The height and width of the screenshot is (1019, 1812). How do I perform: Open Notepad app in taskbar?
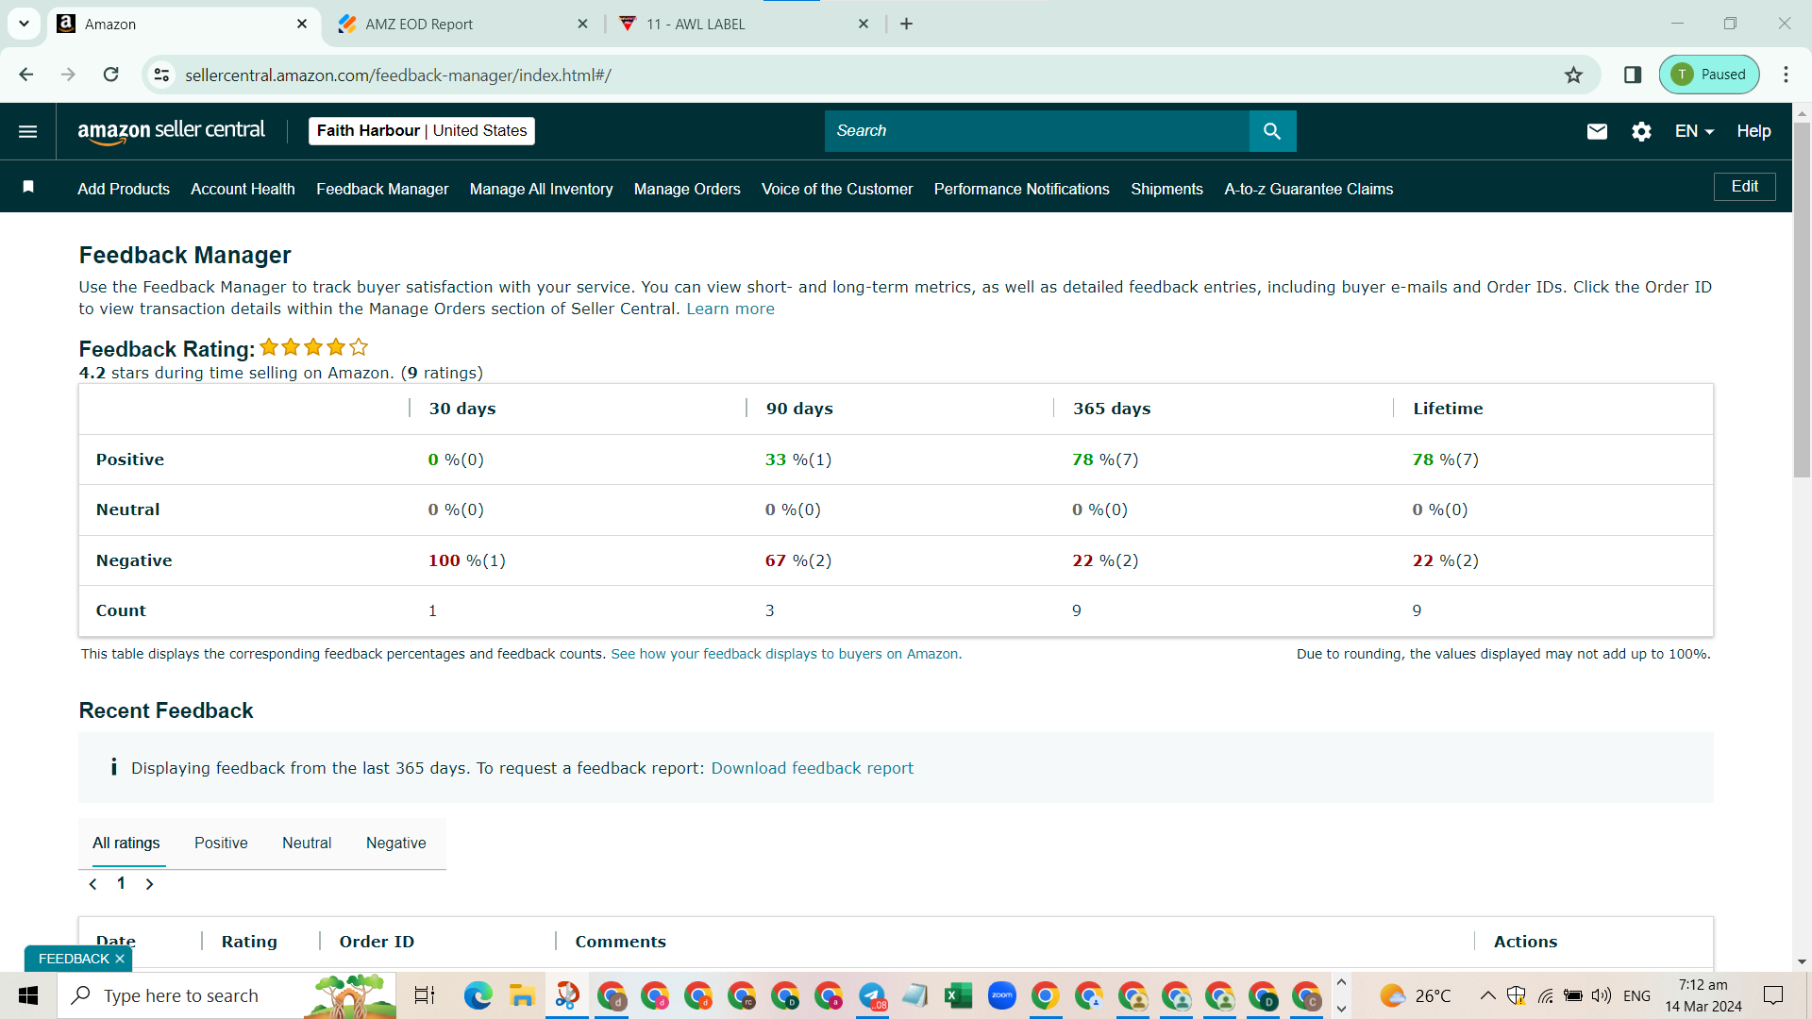[914, 995]
